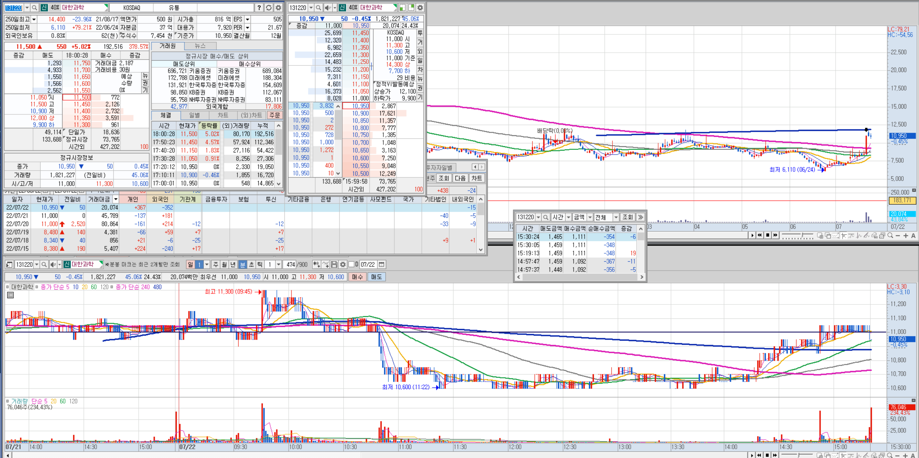Open settings gear of top-left stock panel
919x458 pixels.
(278, 7)
